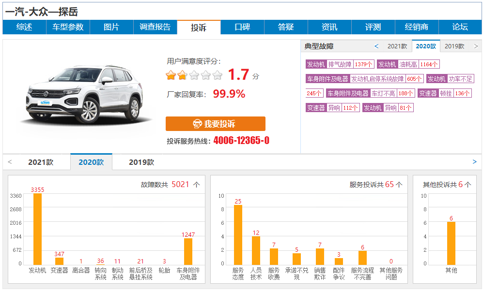The image size is (483, 290).
Task: Open 车灯不亮 188个 fault tag
Action: [x=371, y=93]
